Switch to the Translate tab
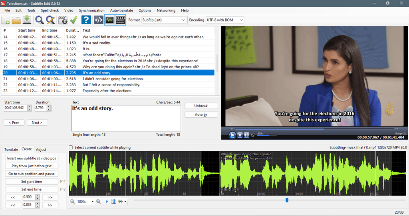409x216 pixels. [x=11, y=149]
